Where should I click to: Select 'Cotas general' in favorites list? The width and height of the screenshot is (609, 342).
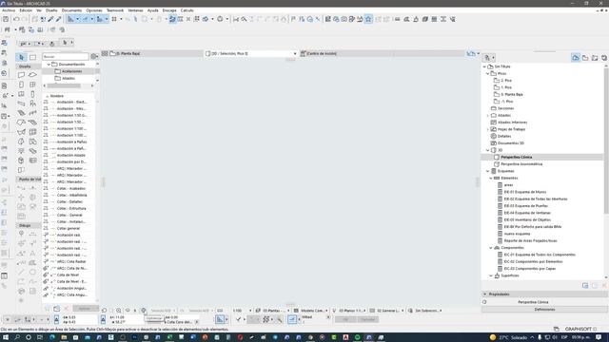[x=69, y=228]
